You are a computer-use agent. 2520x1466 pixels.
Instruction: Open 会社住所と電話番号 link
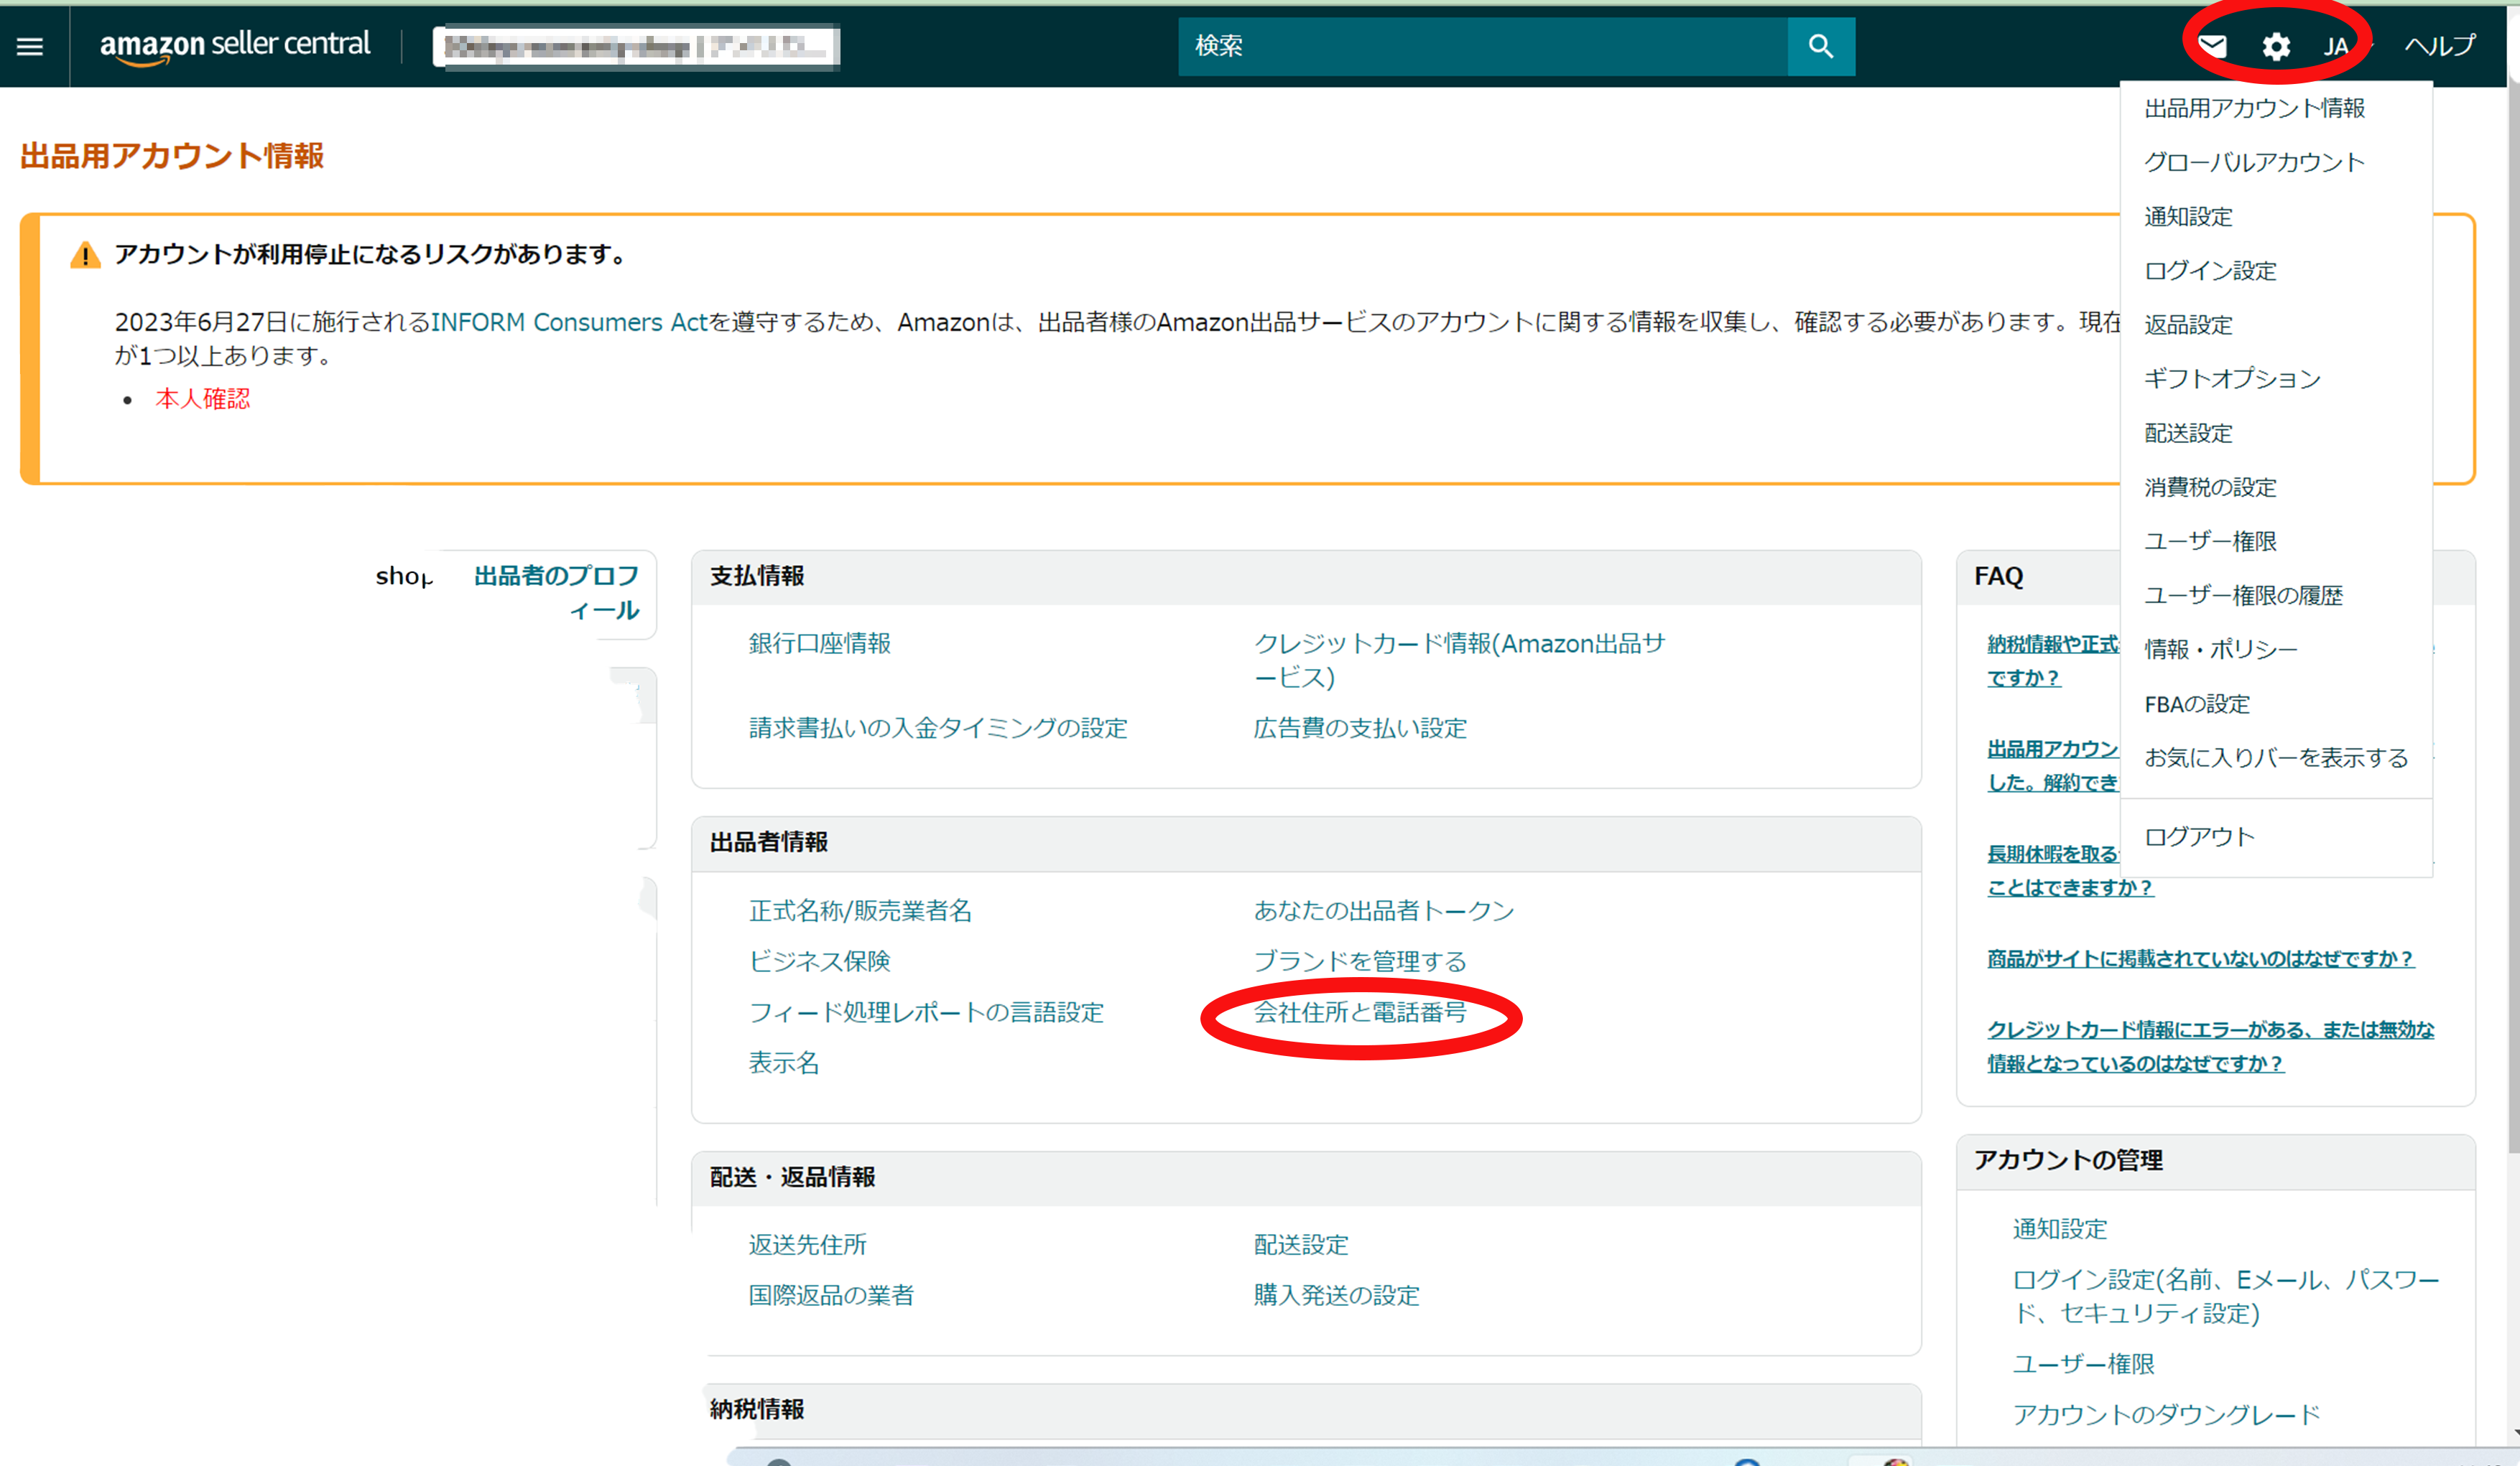click(x=1360, y=1012)
